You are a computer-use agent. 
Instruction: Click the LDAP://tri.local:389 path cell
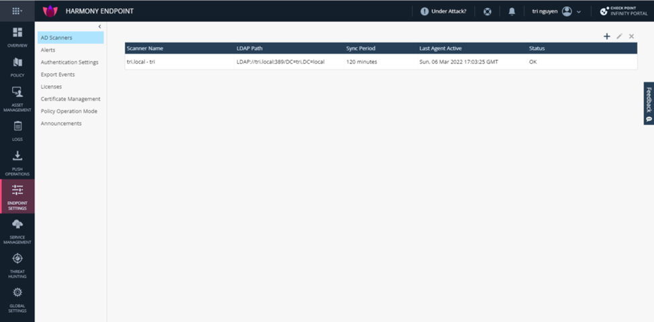pyautogui.click(x=280, y=62)
